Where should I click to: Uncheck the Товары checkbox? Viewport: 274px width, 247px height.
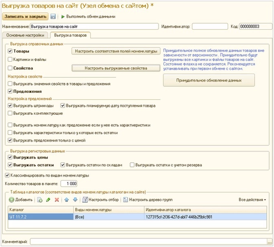[10, 51]
